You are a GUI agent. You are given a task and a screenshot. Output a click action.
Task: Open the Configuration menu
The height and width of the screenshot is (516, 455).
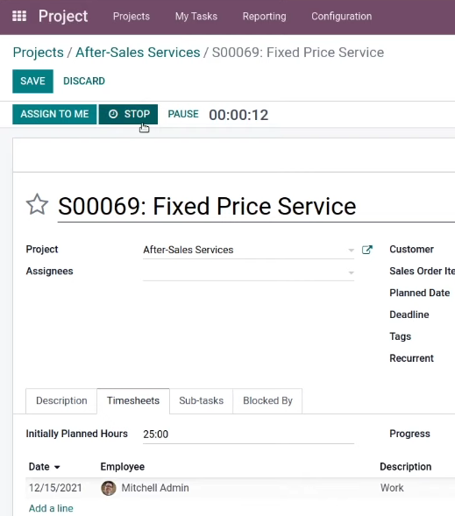click(x=341, y=16)
